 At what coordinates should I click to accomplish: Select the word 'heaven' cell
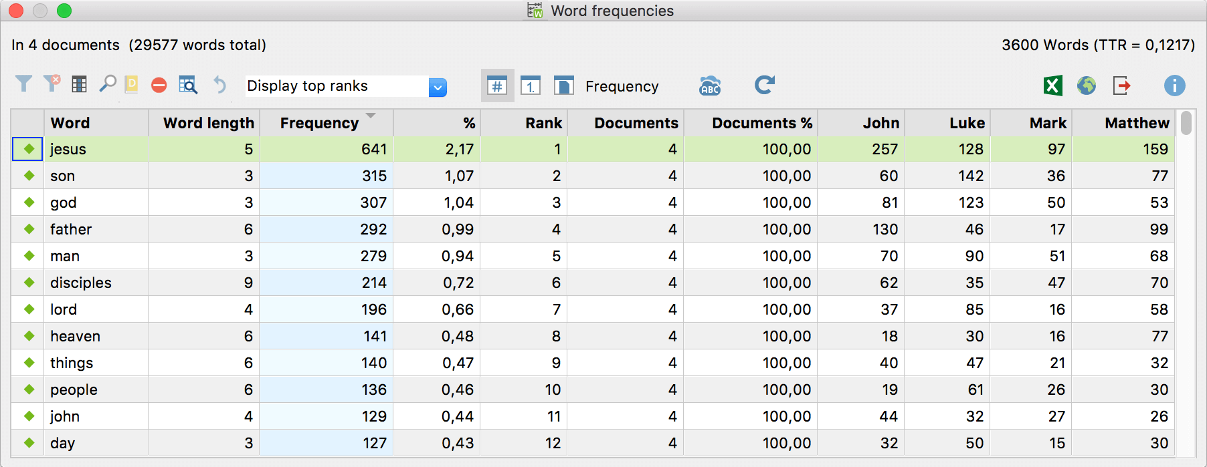coord(96,336)
